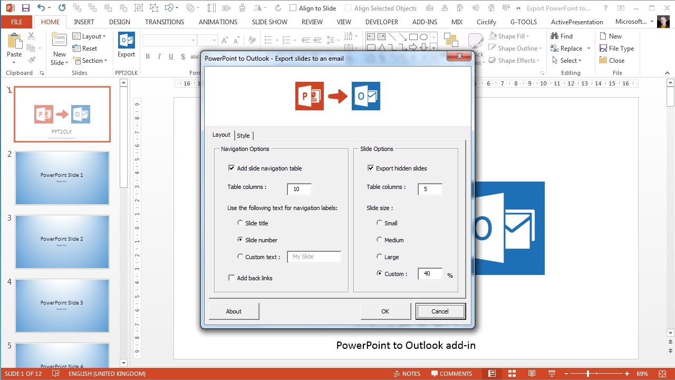Click OK in the export dialog
The height and width of the screenshot is (380, 675).
385,311
